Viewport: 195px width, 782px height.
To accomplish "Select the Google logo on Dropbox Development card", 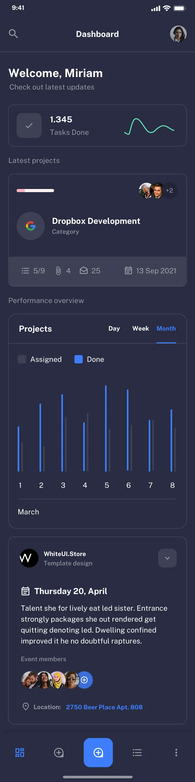I will (31, 226).
